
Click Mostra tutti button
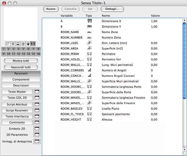click(x=21, y=61)
